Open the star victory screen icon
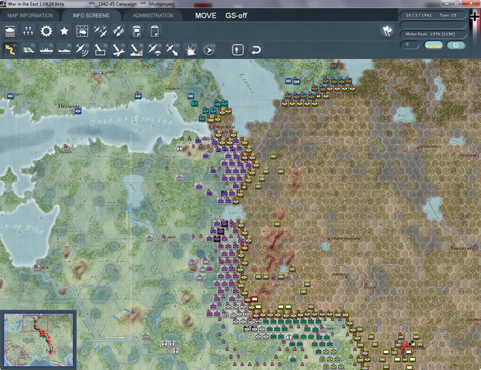The image size is (481, 370). (64, 31)
